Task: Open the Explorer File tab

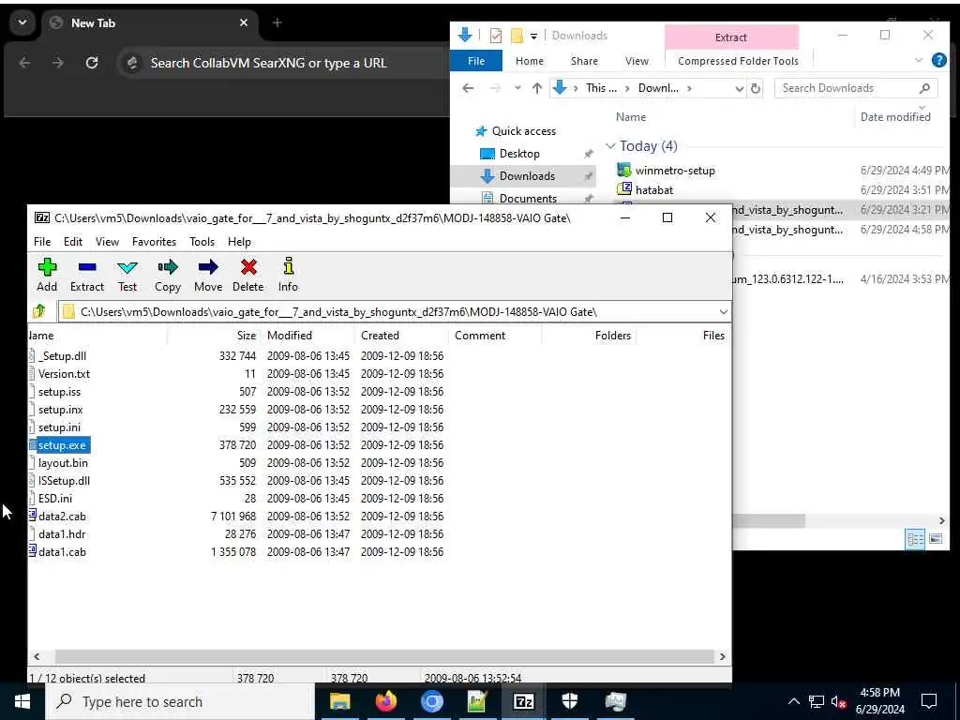Action: coord(476,61)
